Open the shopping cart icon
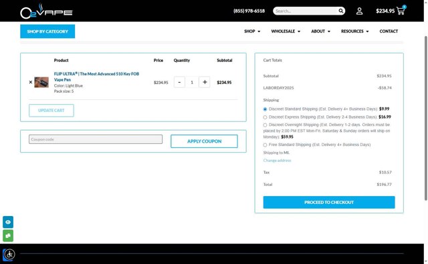 (x=401, y=11)
